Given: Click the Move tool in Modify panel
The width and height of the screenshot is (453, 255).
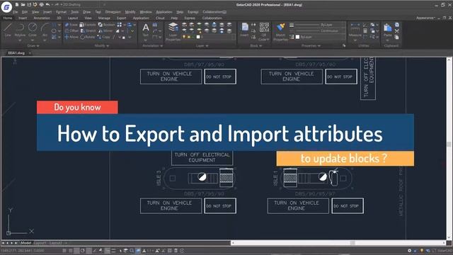Looking at the screenshot, I should 71,37.
